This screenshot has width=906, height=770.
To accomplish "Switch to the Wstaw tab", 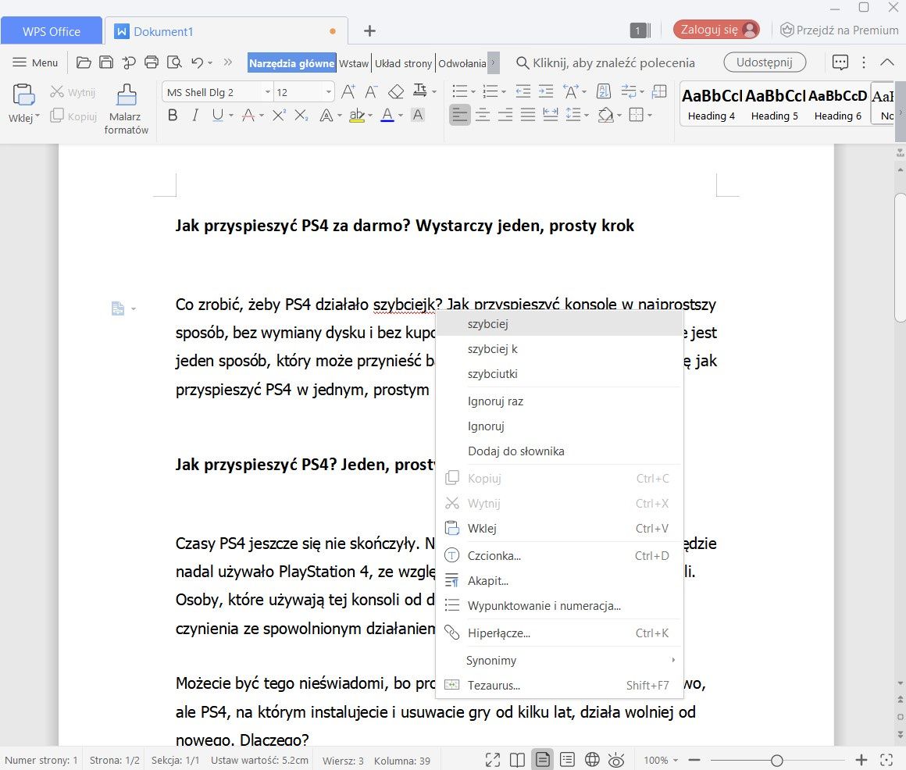I will [354, 63].
